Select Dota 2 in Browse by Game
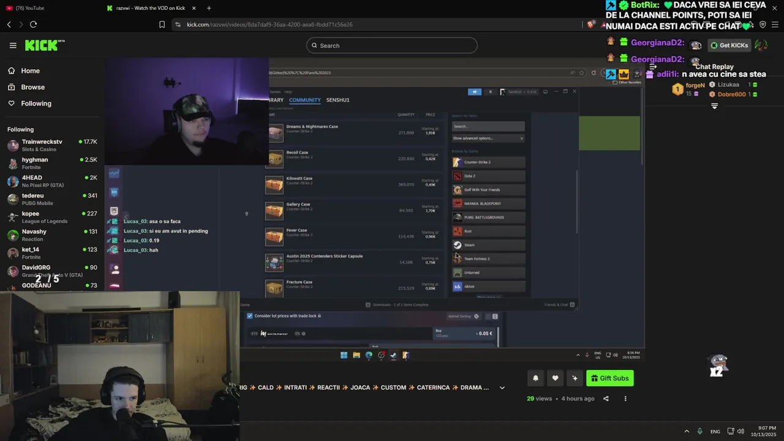Image resolution: width=784 pixels, height=441 pixels. (488, 176)
